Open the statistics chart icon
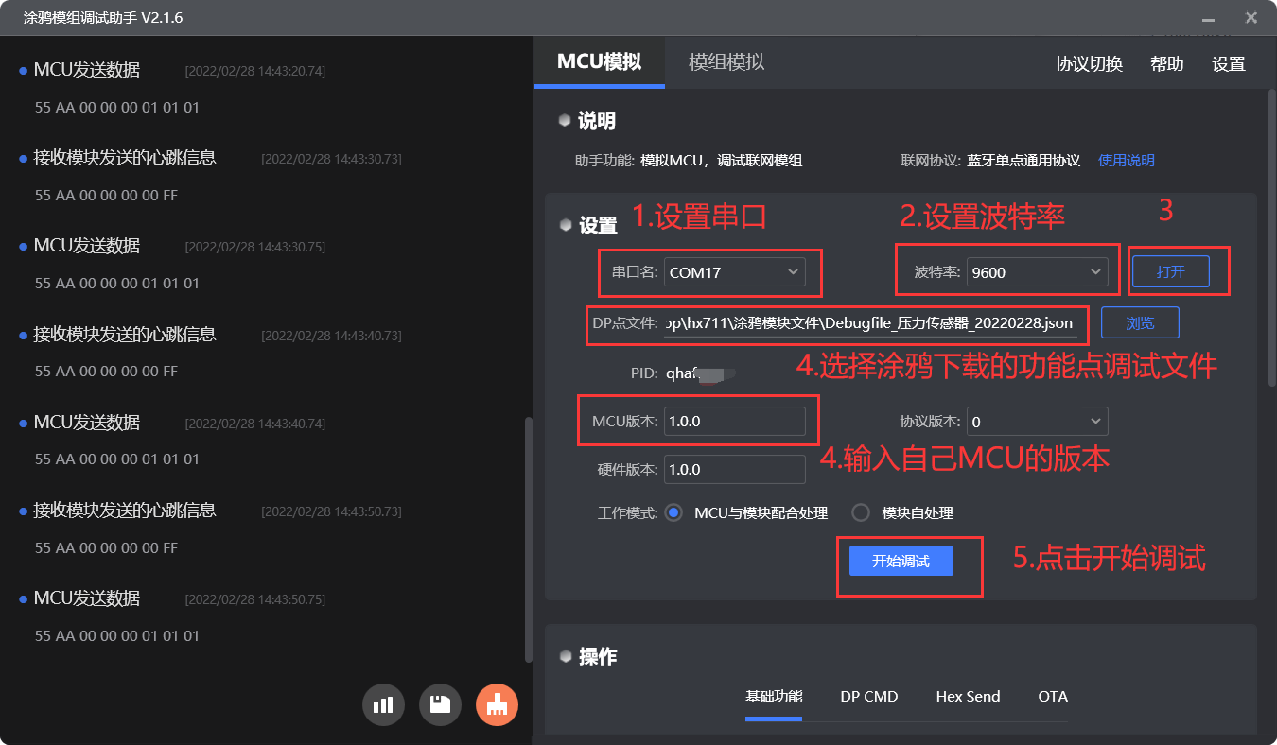The height and width of the screenshot is (745, 1277). (383, 704)
